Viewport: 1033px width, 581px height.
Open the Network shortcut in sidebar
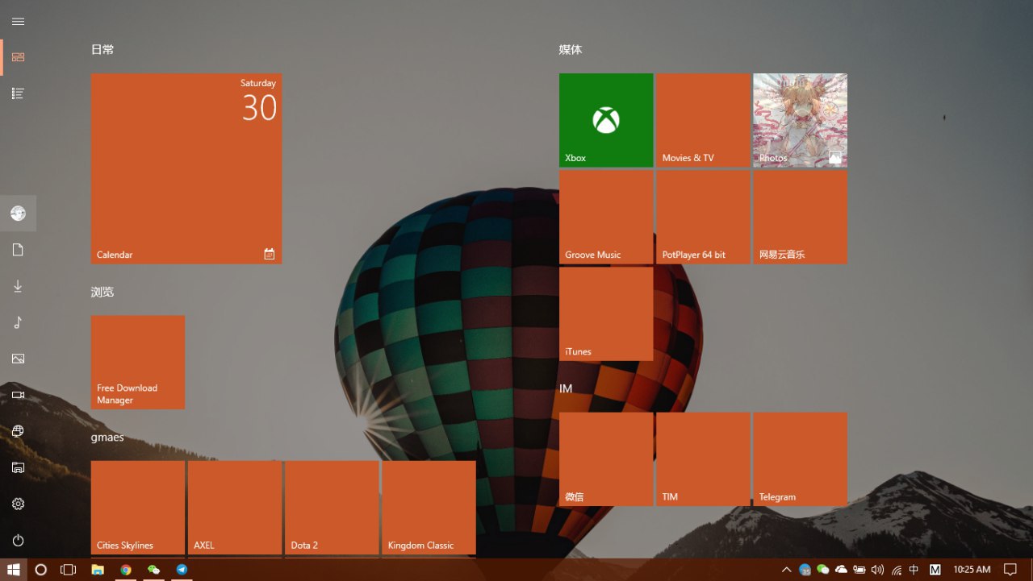point(18,431)
